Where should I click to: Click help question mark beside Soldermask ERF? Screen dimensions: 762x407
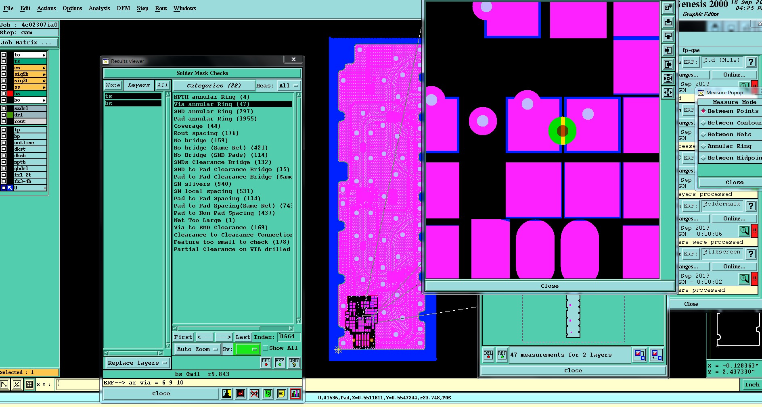coord(751,206)
